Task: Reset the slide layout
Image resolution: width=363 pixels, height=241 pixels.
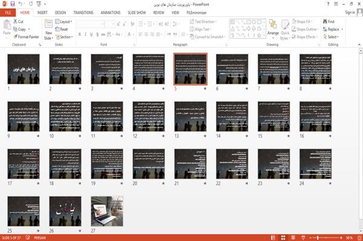Action: (x=62, y=29)
